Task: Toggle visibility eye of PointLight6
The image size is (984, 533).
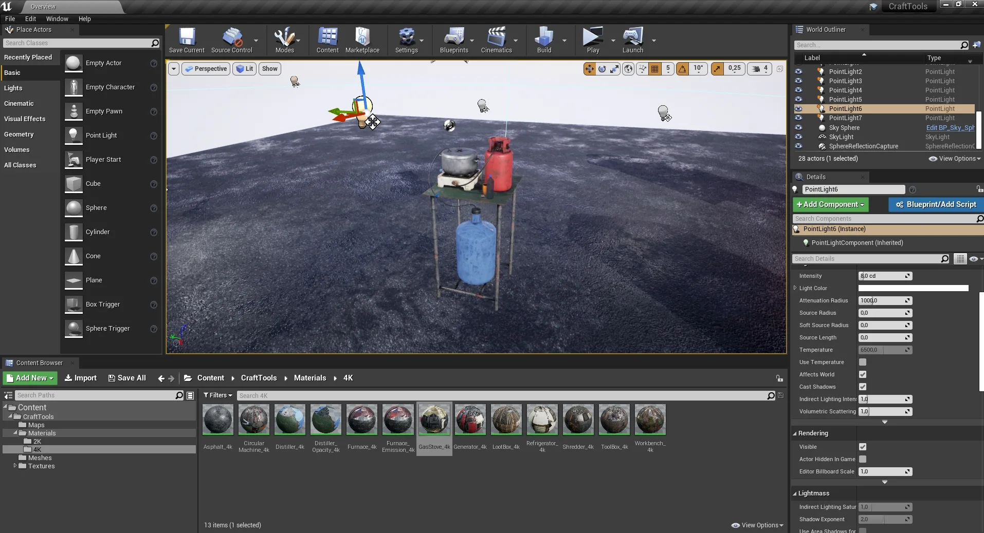Action: (798, 109)
